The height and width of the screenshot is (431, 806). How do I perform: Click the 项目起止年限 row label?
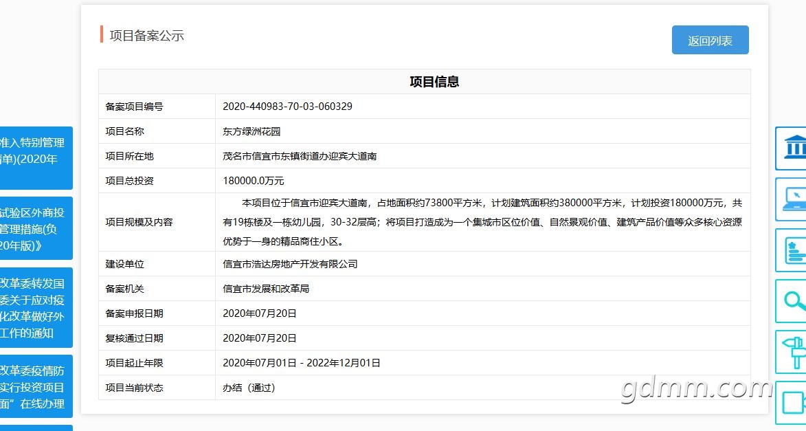pos(134,362)
